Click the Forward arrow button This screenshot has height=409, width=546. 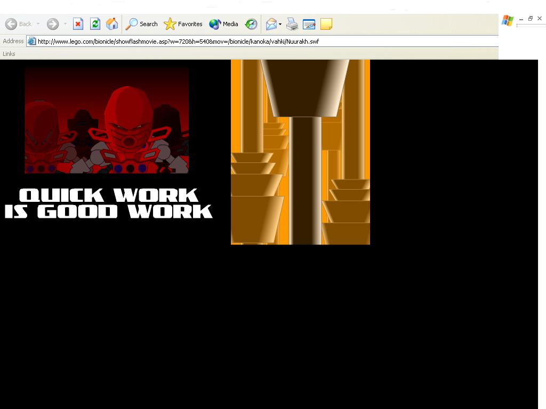click(53, 24)
